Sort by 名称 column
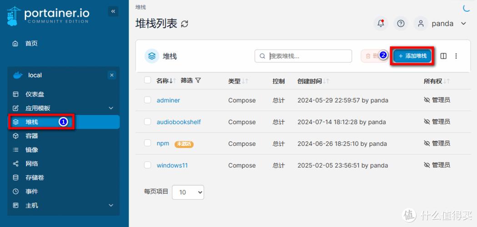The height and width of the screenshot is (227, 477). click(x=166, y=81)
